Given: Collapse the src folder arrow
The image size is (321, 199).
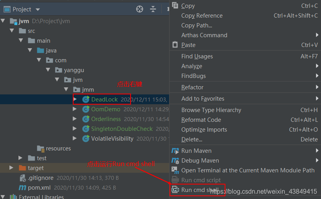Looking at the screenshot, I should 12,31.
